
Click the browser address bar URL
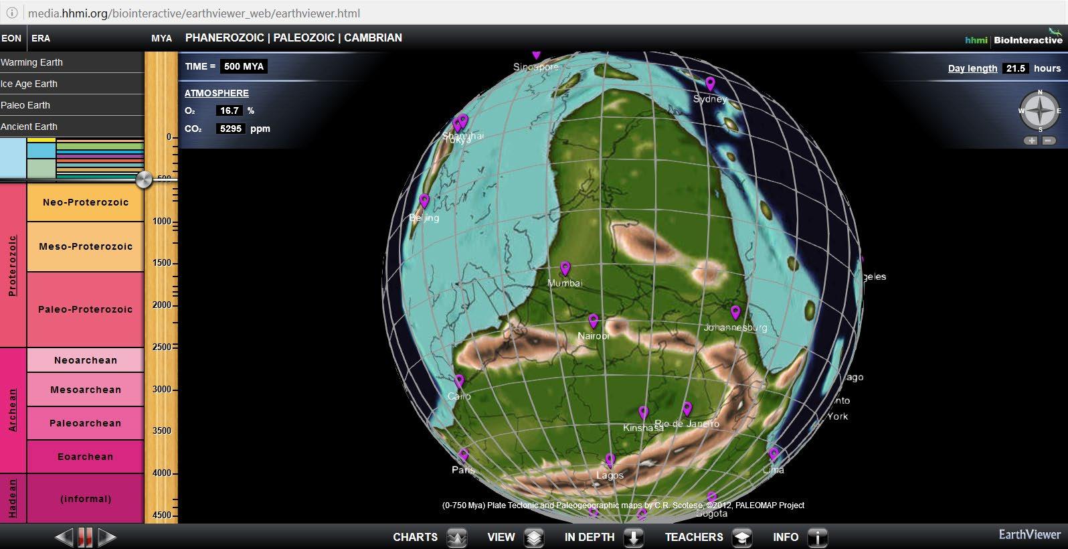point(194,13)
